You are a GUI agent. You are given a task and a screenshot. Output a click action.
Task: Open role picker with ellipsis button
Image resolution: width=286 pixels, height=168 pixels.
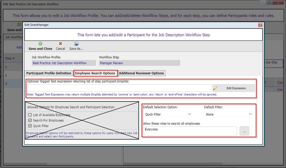[x=244, y=131]
